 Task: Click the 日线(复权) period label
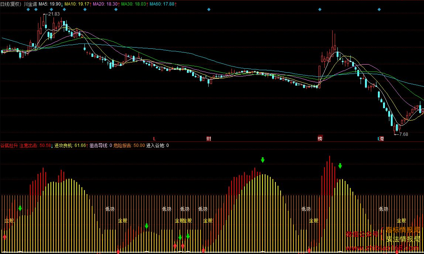pyautogui.click(x=11, y=4)
